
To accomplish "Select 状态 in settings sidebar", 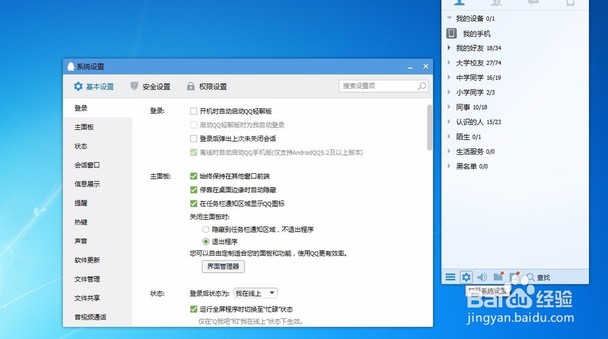I will [x=97, y=146].
